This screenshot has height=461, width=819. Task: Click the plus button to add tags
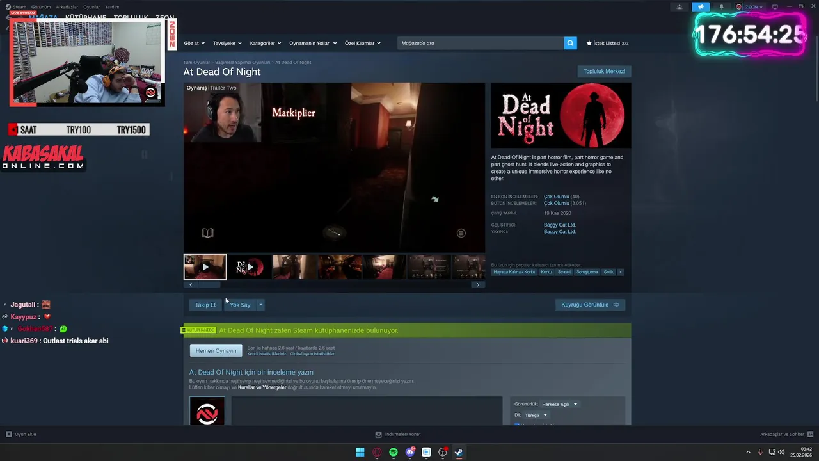[620, 272]
